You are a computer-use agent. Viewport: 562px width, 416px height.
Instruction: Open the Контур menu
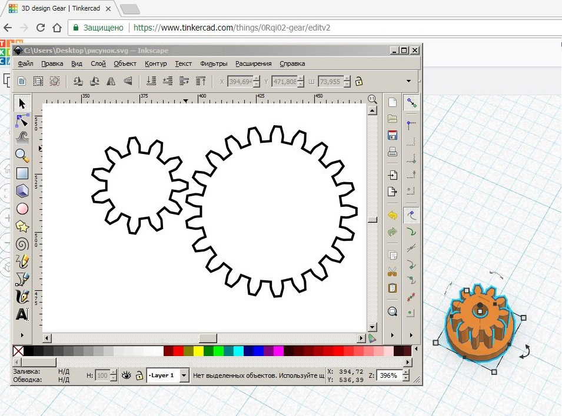coord(156,63)
